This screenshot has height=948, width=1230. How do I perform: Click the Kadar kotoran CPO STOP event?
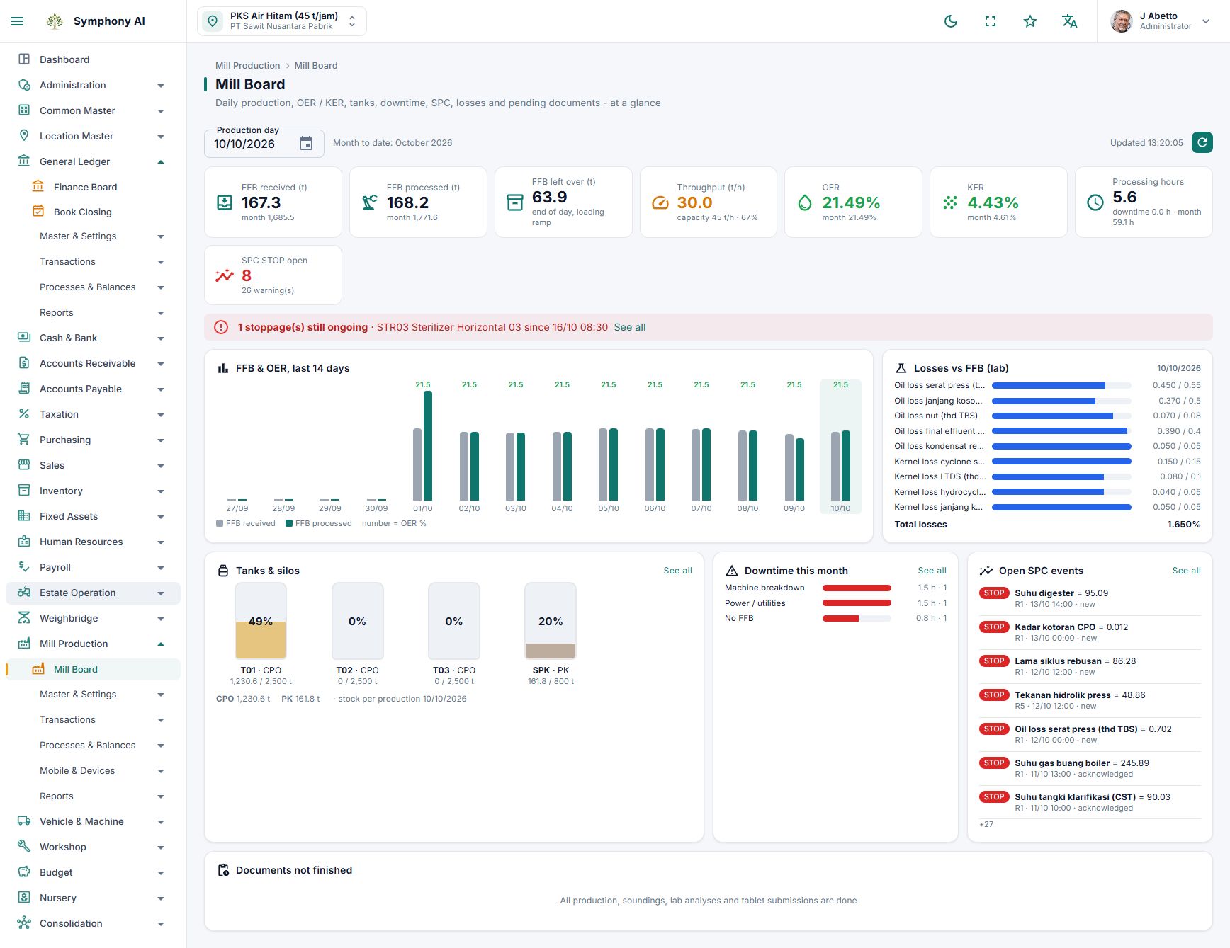click(x=1090, y=632)
